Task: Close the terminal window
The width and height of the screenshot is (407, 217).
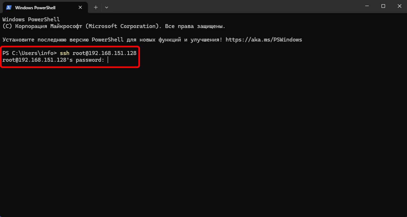Action: tap(399, 6)
